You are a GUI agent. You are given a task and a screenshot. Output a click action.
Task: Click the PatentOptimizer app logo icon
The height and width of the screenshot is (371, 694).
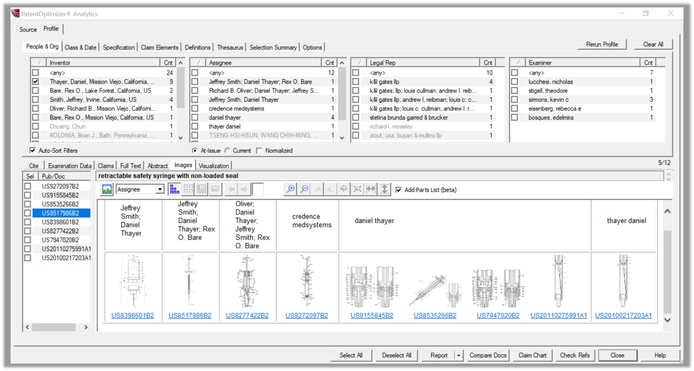click(x=15, y=13)
